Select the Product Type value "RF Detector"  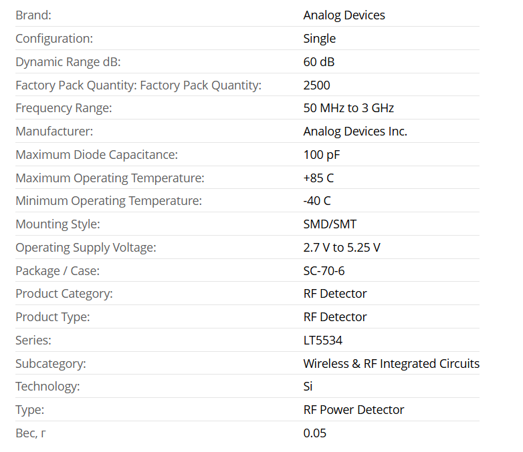pos(335,317)
